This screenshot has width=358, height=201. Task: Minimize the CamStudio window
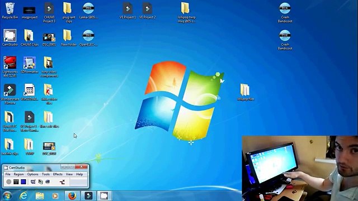pyautogui.click(x=64, y=167)
